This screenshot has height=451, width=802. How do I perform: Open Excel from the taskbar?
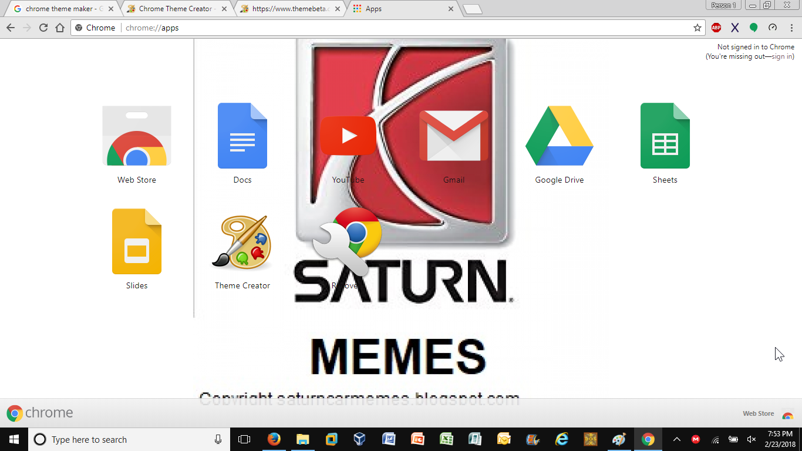pyautogui.click(x=446, y=439)
